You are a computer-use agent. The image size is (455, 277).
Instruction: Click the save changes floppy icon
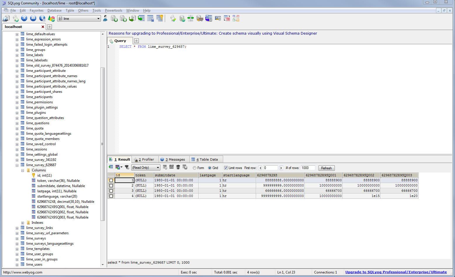click(171, 167)
